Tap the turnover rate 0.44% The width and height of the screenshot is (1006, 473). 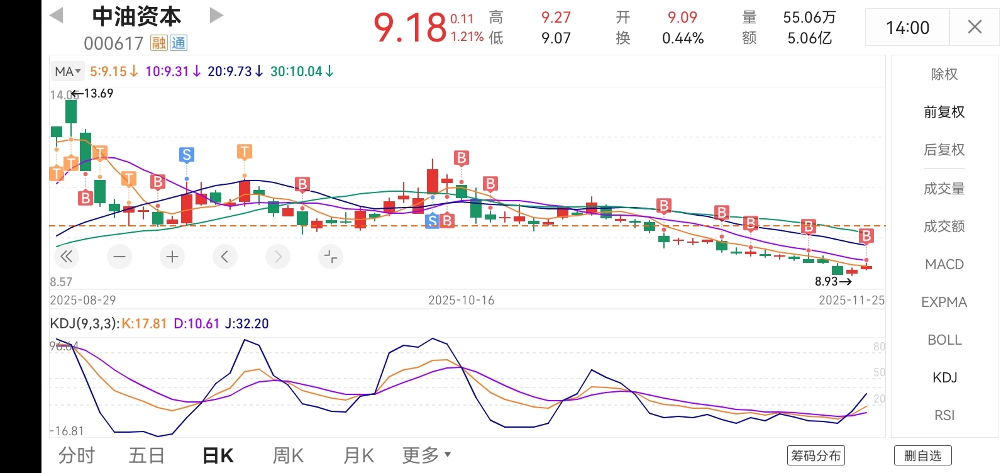(683, 38)
